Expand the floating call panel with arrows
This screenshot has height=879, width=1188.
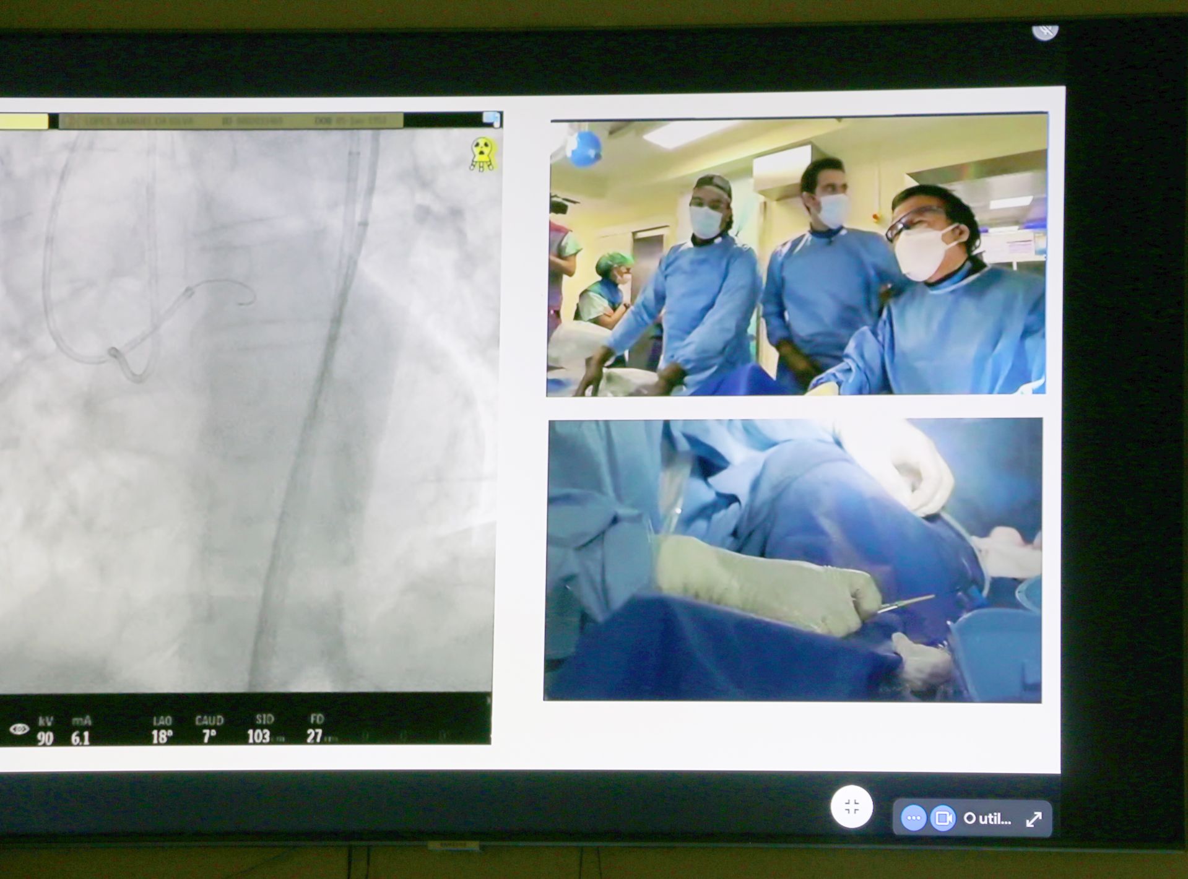pyautogui.click(x=1033, y=819)
